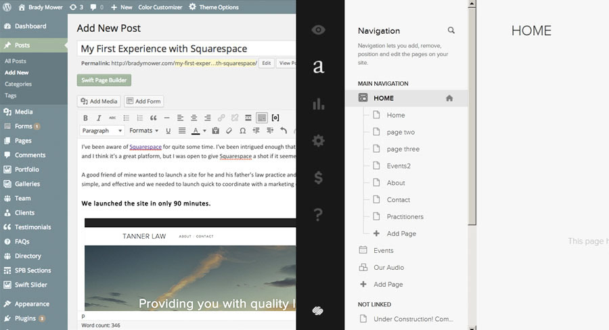Justify the text alignment
The width and height of the screenshot is (609, 330).
(x=182, y=131)
